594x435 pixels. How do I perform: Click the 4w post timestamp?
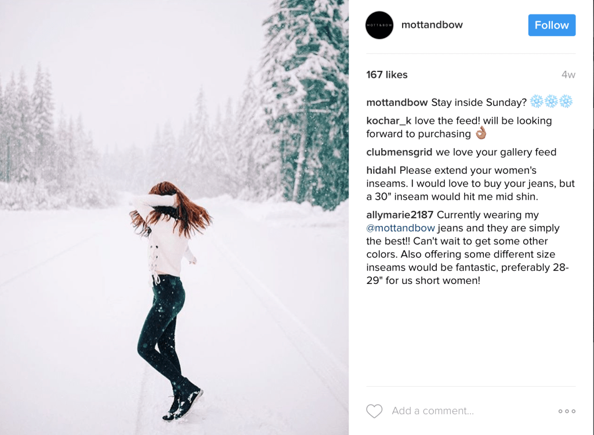pos(568,75)
